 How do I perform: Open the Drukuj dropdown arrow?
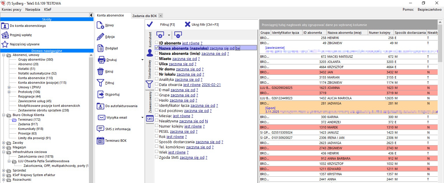[142, 60]
